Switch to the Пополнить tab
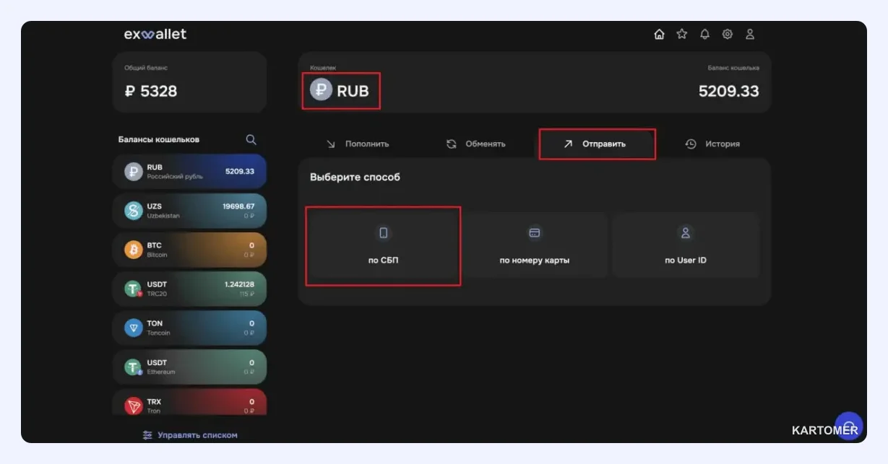This screenshot has width=888, height=464. 358,144
